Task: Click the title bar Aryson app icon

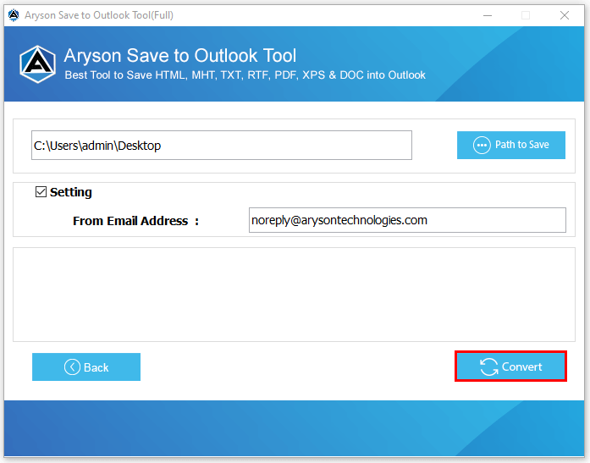Action: tap(14, 15)
